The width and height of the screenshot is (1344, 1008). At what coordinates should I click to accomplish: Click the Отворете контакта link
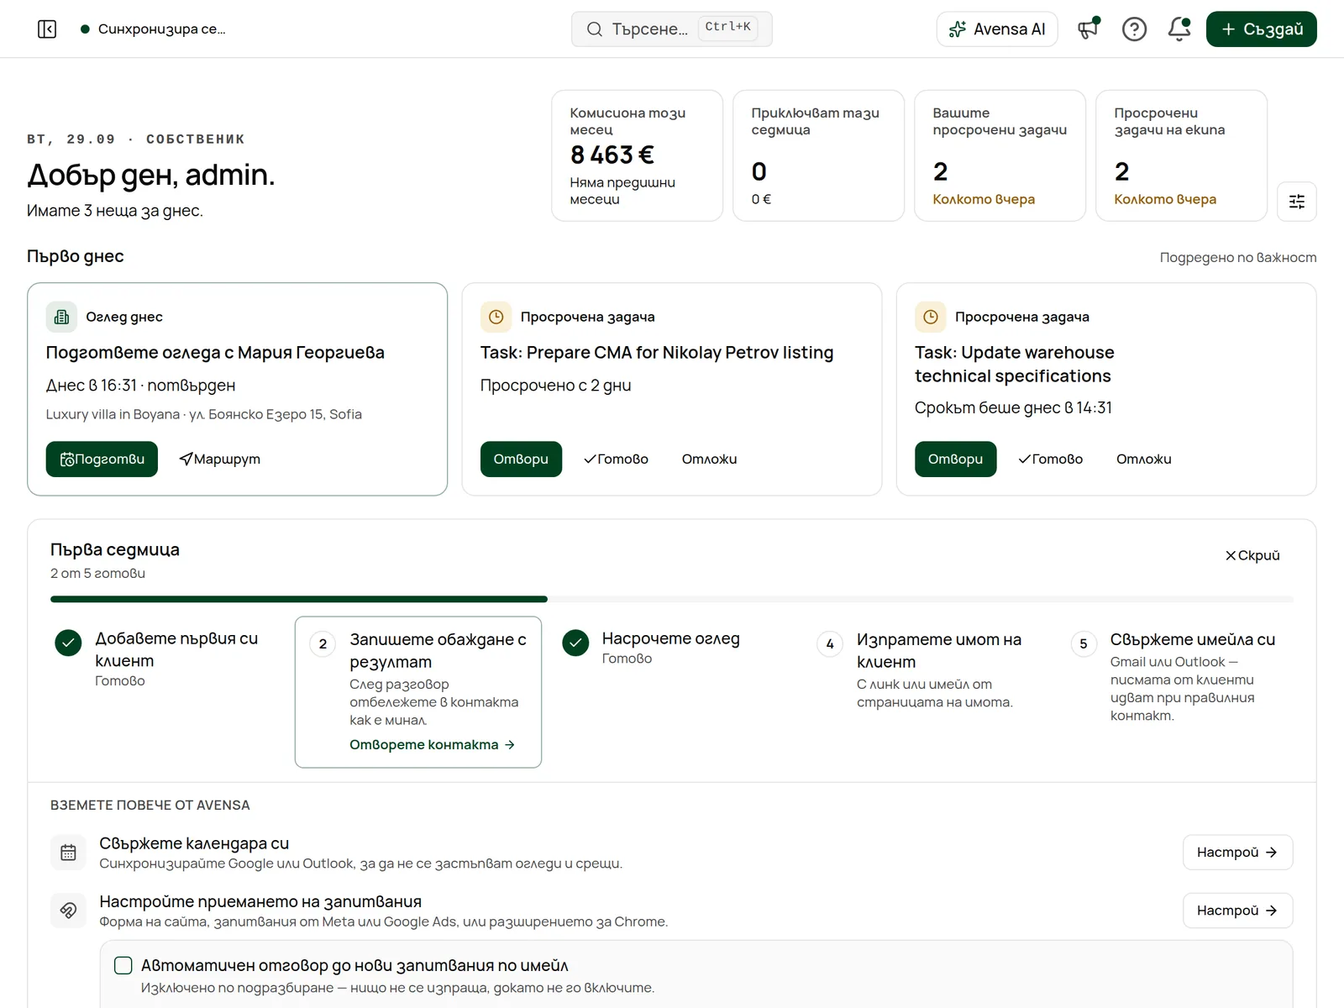pos(433,744)
